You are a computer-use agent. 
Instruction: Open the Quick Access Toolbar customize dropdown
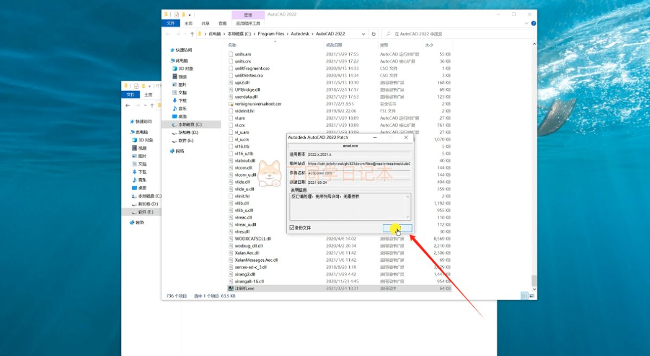click(x=190, y=15)
